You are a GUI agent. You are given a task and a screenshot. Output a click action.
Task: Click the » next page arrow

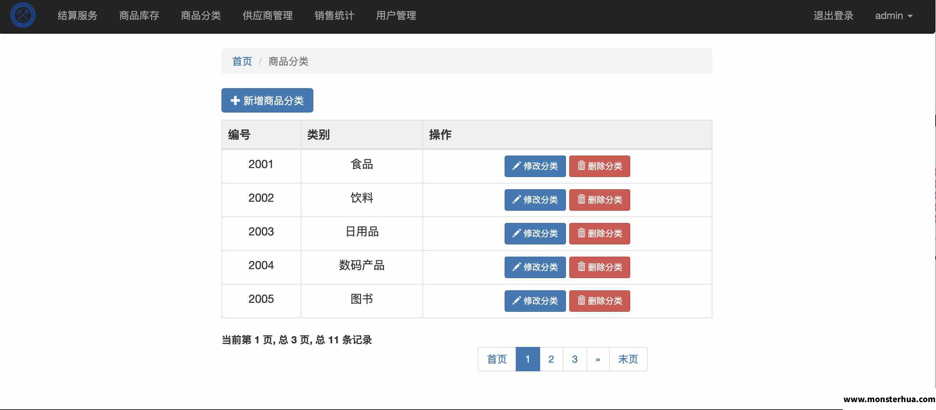click(598, 359)
